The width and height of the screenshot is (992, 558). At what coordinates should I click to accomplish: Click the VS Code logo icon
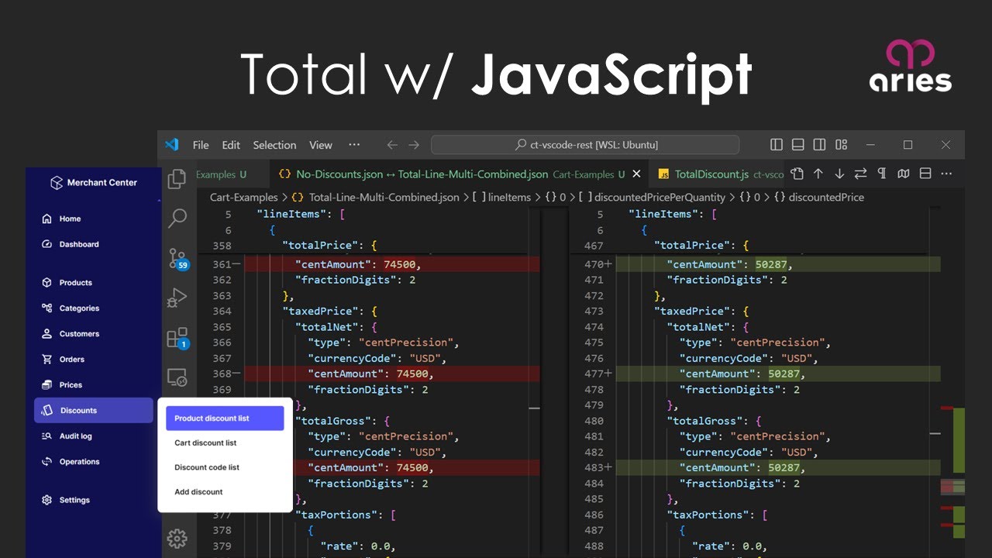pyautogui.click(x=172, y=145)
